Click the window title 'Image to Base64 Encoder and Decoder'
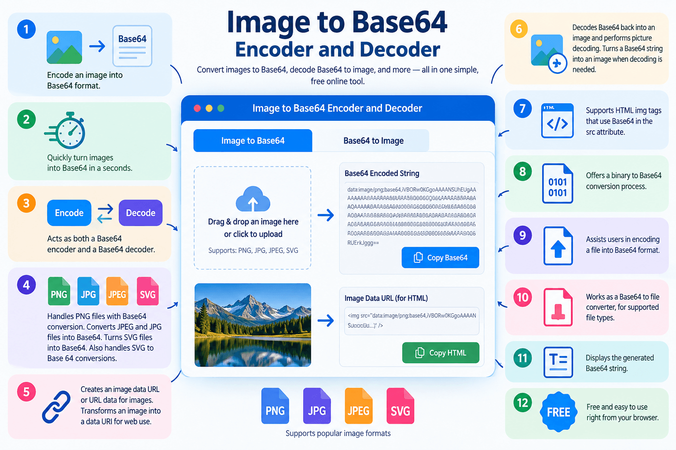 (x=337, y=108)
